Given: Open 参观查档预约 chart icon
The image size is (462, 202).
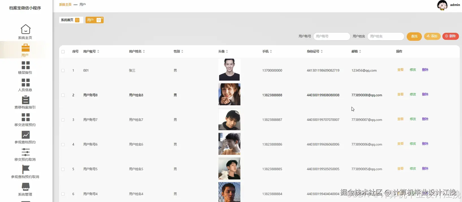Looking at the screenshot, I should (25, 135).
